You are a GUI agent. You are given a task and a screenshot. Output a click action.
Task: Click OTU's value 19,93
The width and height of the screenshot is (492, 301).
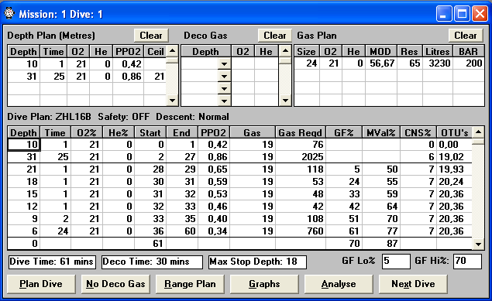[x=454, y=169]
